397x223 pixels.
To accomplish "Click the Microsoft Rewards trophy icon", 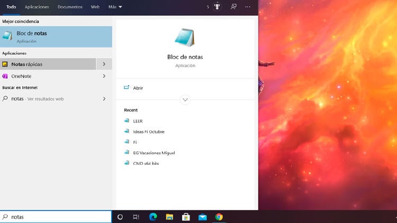I will pyautogui.click(x=217, y=7).
